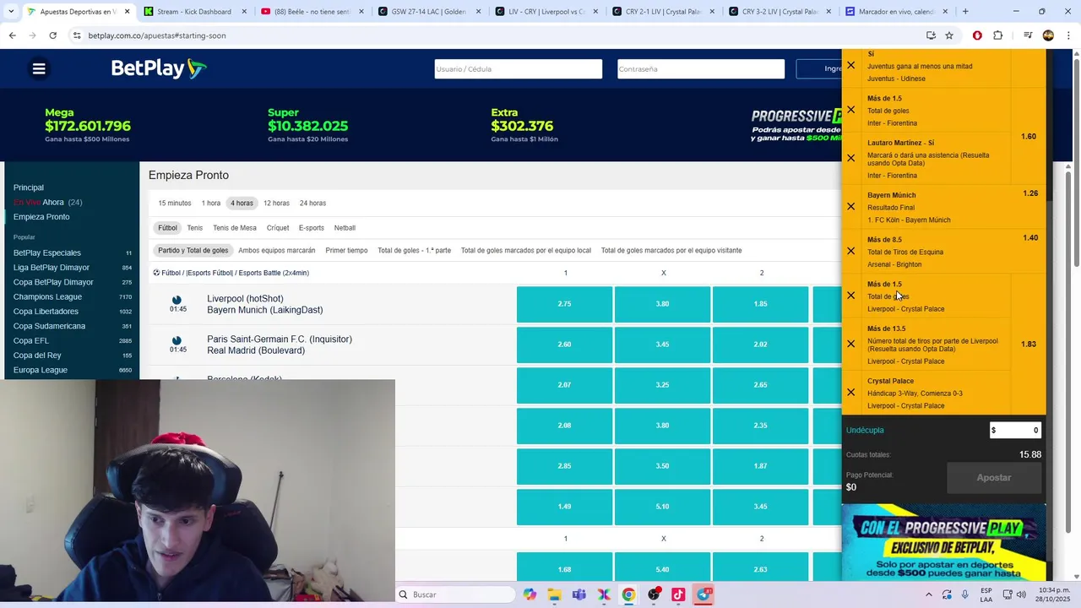This screenshot has width=1081, height=608.
Task: Go back with browser back arrow
Action: (x=12, y=35)
